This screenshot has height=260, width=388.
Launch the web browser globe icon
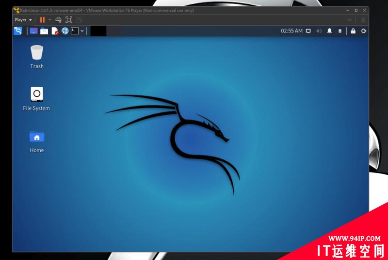65,31
